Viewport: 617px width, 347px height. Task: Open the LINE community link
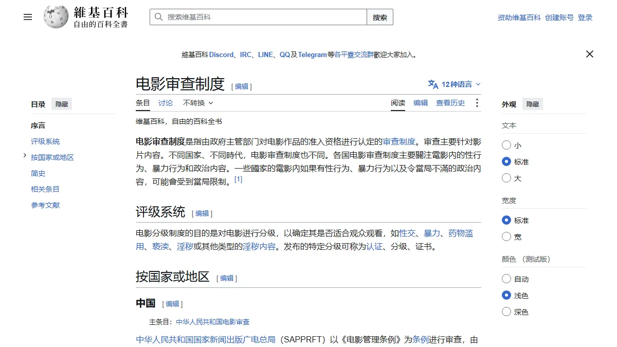(x=265, y=54)
